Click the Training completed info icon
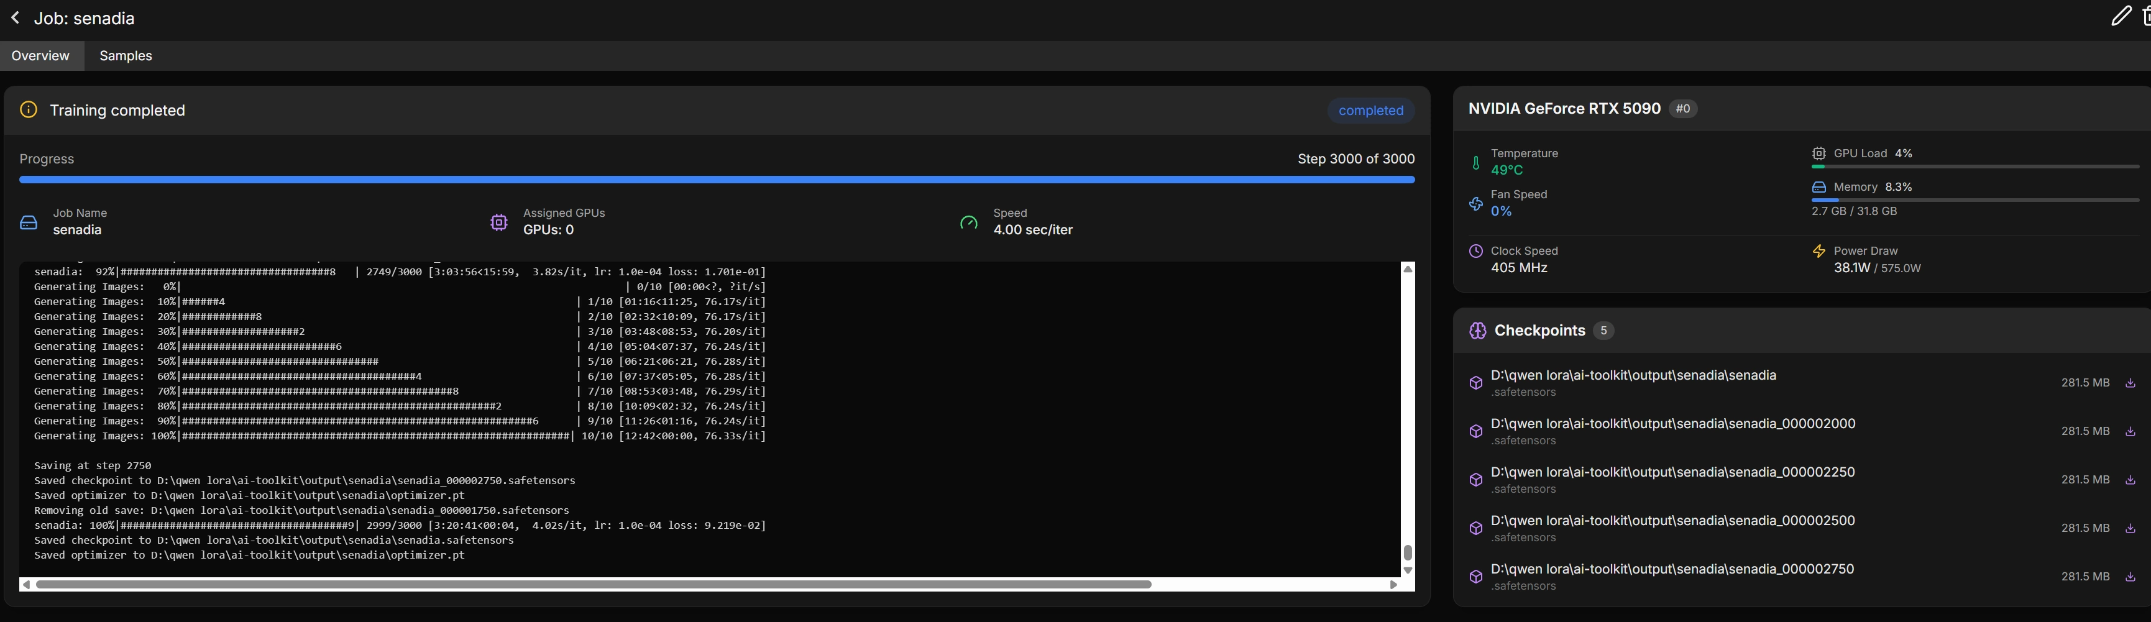The height and width of the screenshot is (622, 2151). point(29,110)
